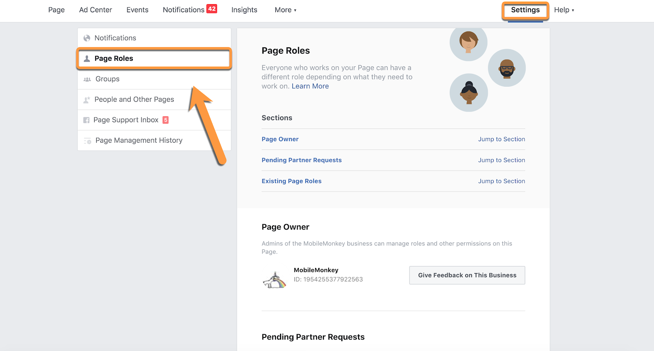The height and width of the screenshot is (351, 654).
Task: Click the Page Roles main heading
Action: click(286, 51)
